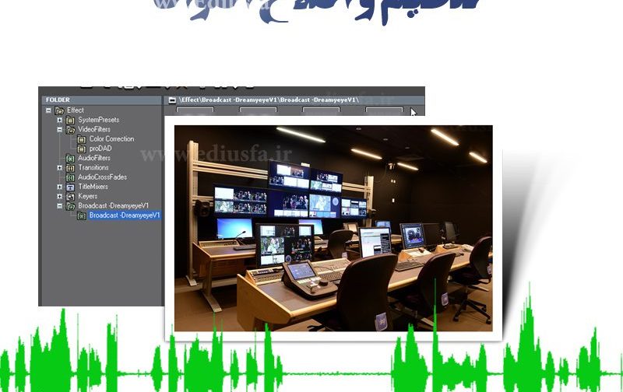Click the Color Correction folder icon
The height and width of the screenshot is (392, 623).
click(82, 139)
